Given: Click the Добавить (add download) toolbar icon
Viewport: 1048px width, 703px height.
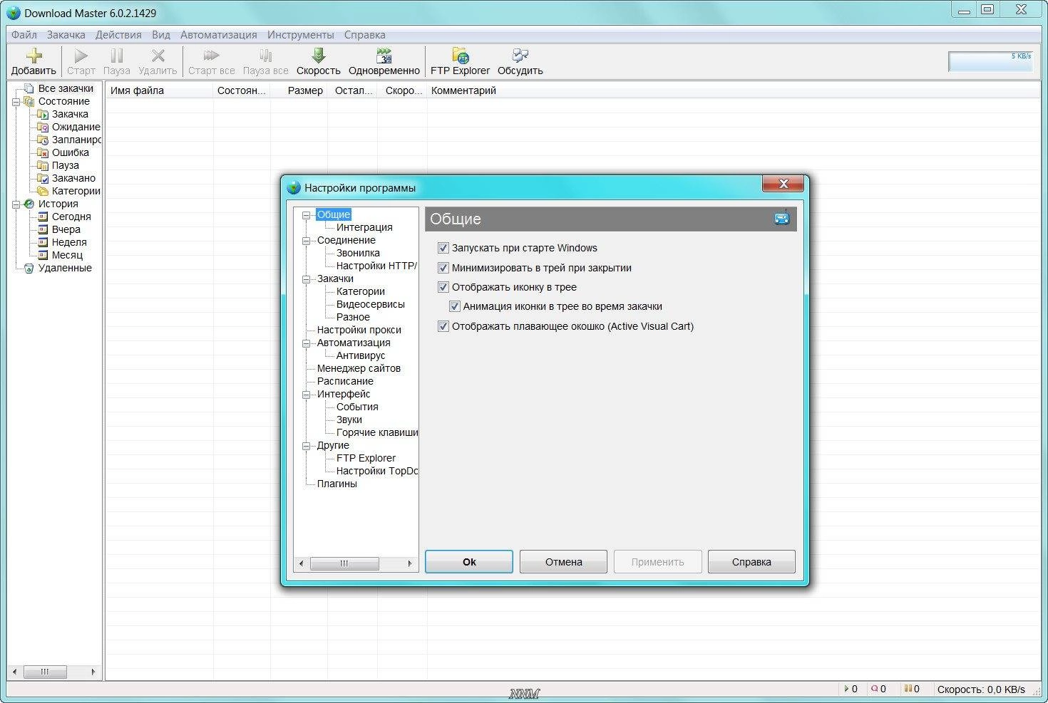Looking at the screenshot, I should (x=34, y=56).
